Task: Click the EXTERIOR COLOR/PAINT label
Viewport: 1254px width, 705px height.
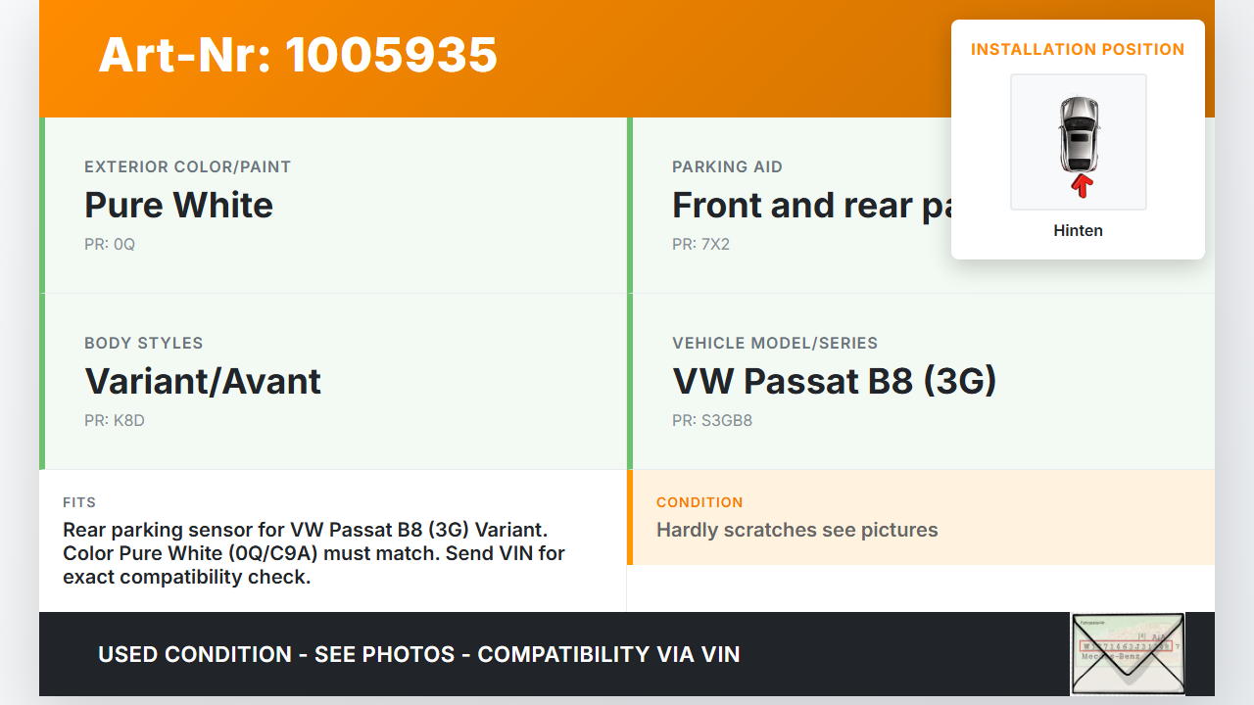Action: [x=187, y=167]
